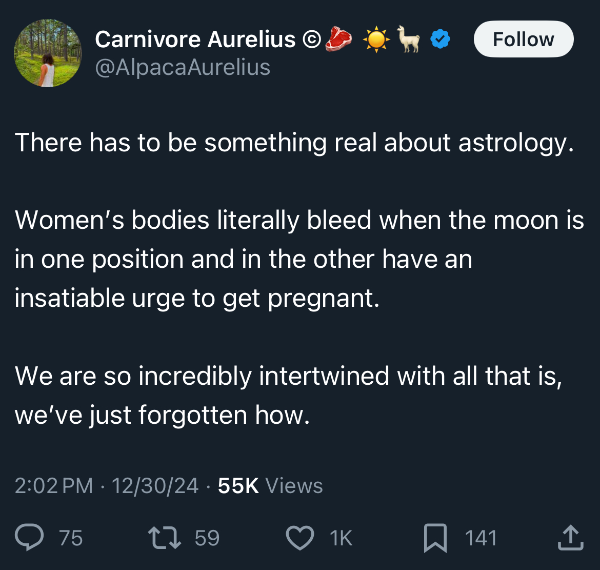Click the 141 bookmarks count

481,538
